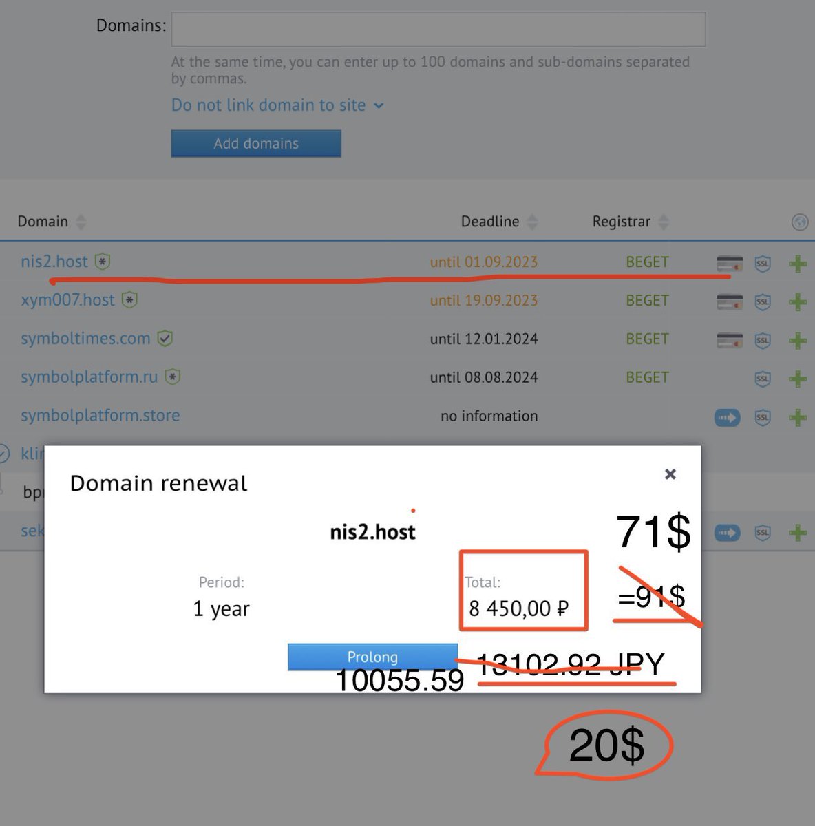Open the xym007.host domain link
This screenshot has width=815, height=826.
click(67, 300)
